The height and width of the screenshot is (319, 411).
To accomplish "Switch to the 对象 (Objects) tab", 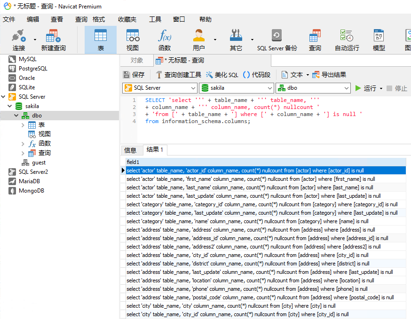I will pyautogui.click(x=136, y=61).
